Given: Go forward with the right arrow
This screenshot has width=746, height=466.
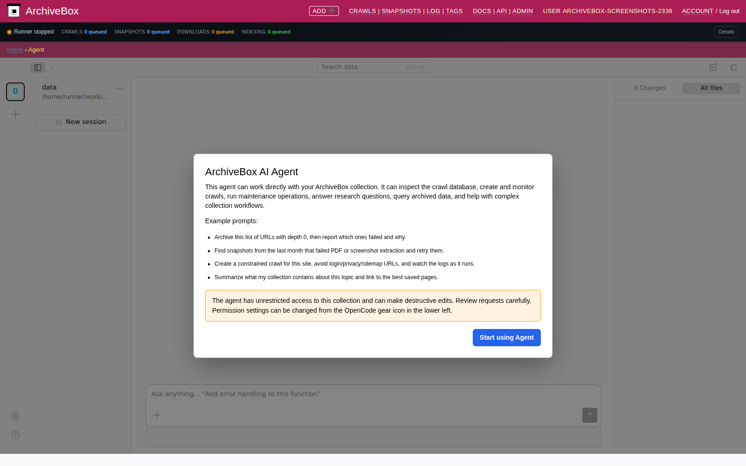Looking at the screenshot, I should [x=64, y=68].
